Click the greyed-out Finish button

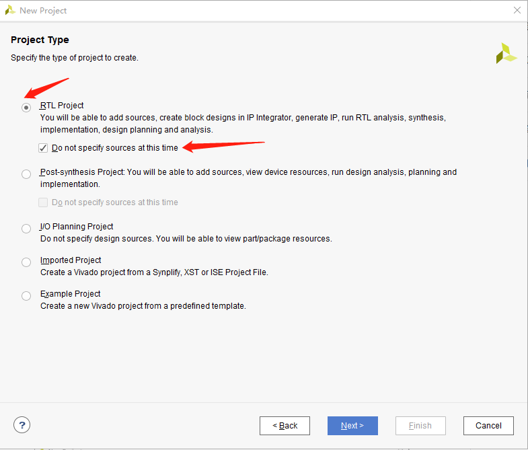(x=420, y=426)
